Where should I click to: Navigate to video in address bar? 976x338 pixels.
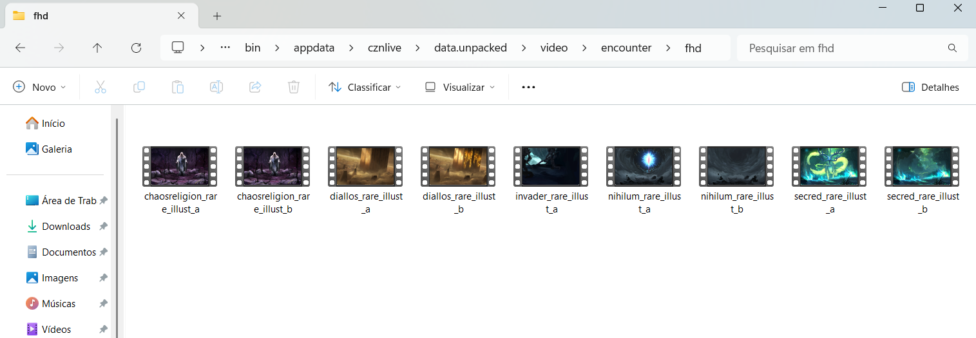pyautogui.click(x=554, y=48)
